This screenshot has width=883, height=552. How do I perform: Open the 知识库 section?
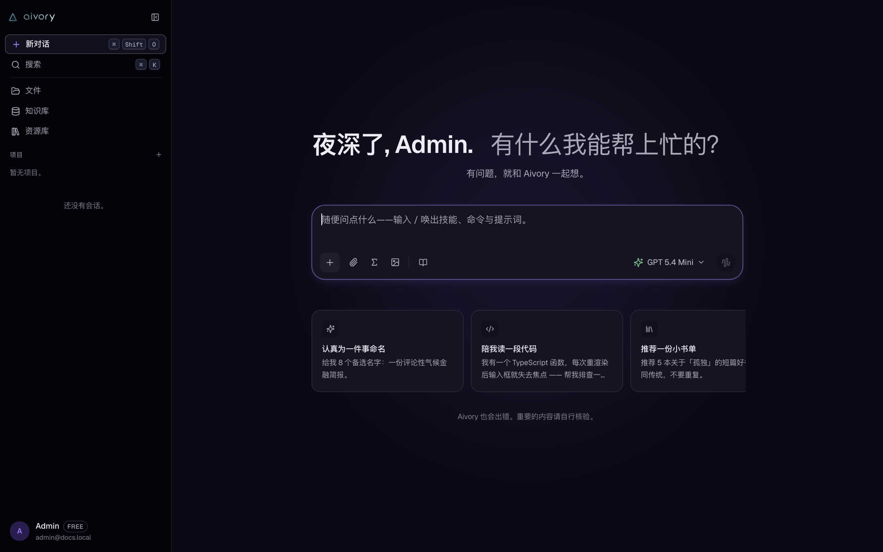(x=85, y=111)
